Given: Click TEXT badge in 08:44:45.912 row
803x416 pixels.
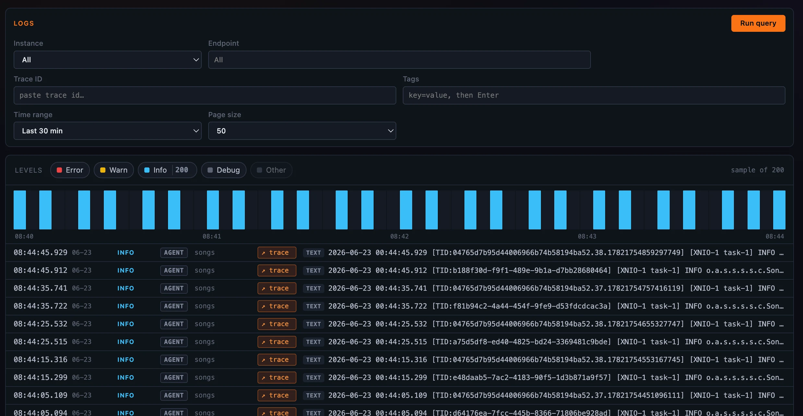Looking at the screenshot, I should point(313,271).
